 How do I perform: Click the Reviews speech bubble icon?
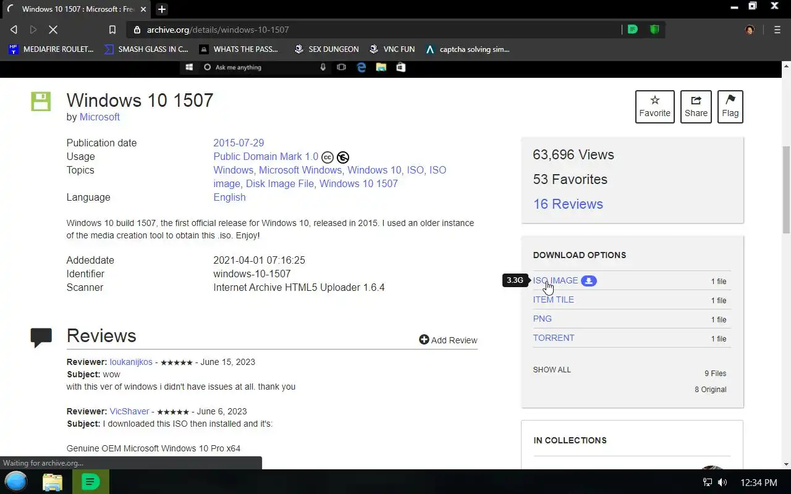[x=41, y=337]
